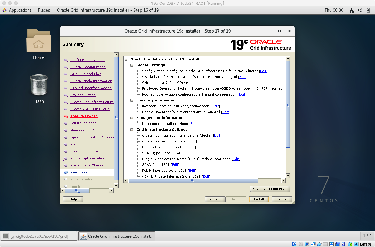This screenshot has width=375, height=247.
Task: Open the Trash desktop icon
Action: pos(39,84)
